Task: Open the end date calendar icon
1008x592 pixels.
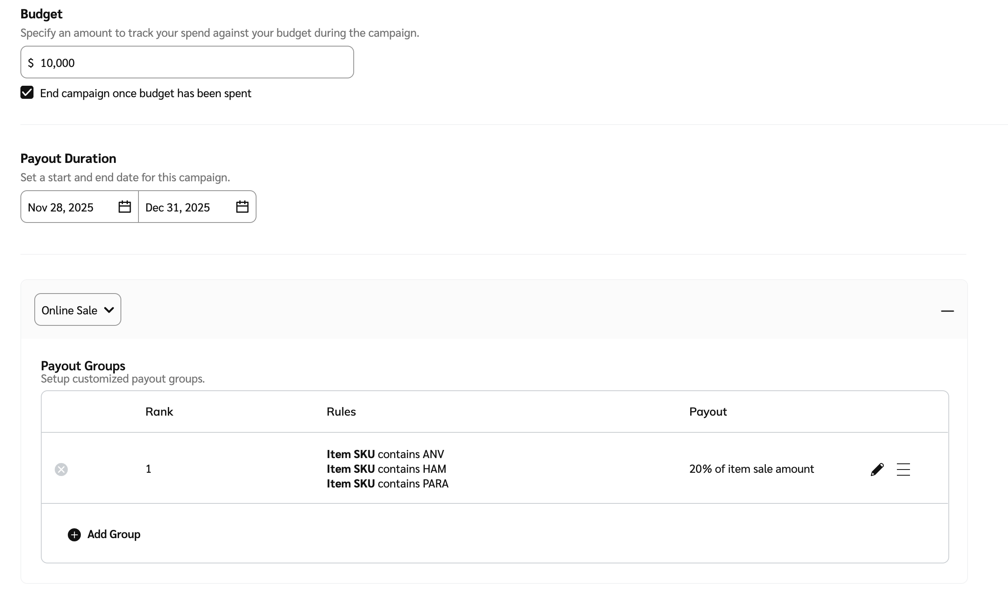Action: pos(242,207)
